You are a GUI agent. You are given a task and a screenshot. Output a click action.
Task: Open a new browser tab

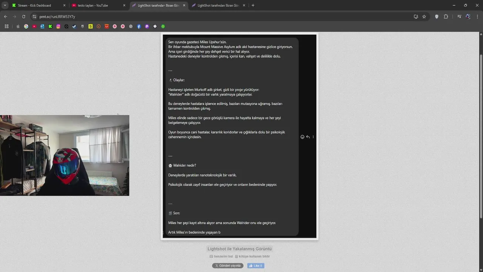coord(253,5)
